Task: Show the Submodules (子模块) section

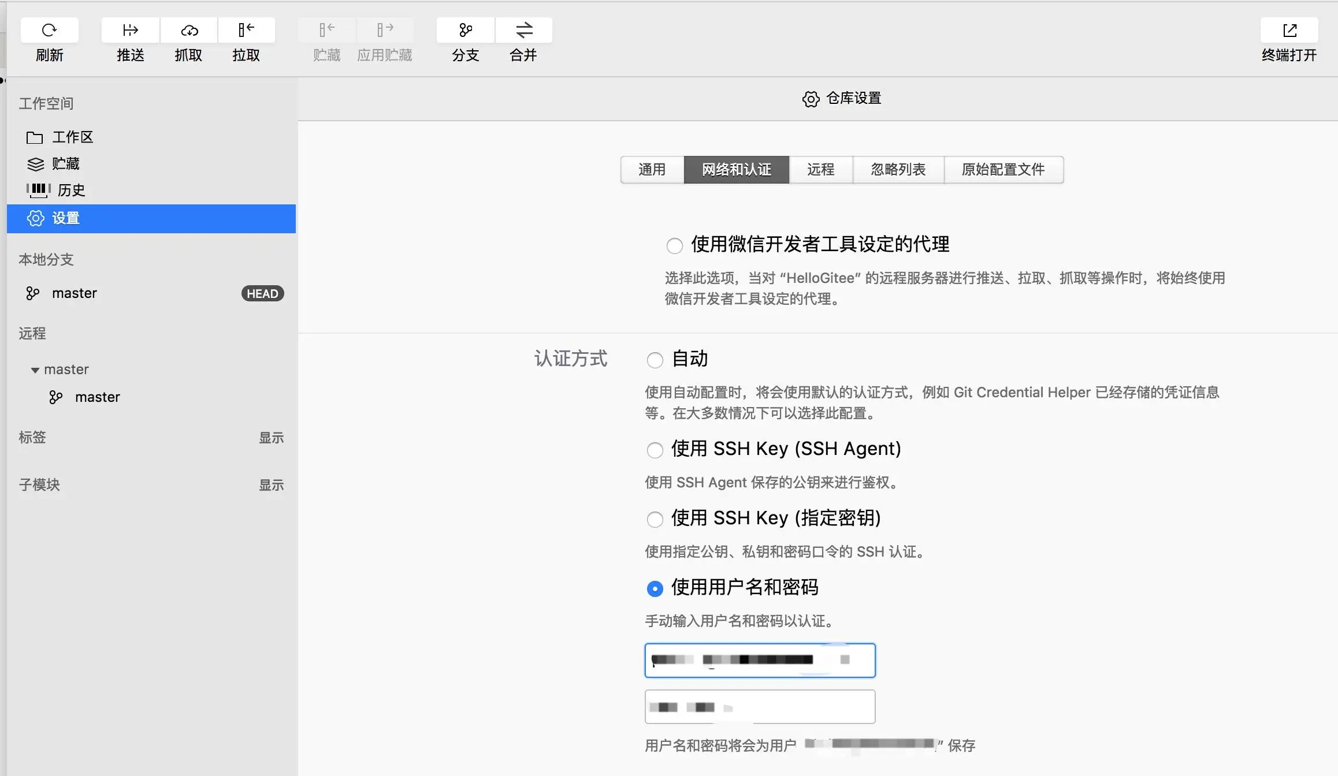Action: 271,485
